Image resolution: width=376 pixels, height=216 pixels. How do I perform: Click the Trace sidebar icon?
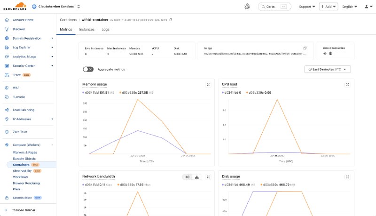tap(7, 75)
